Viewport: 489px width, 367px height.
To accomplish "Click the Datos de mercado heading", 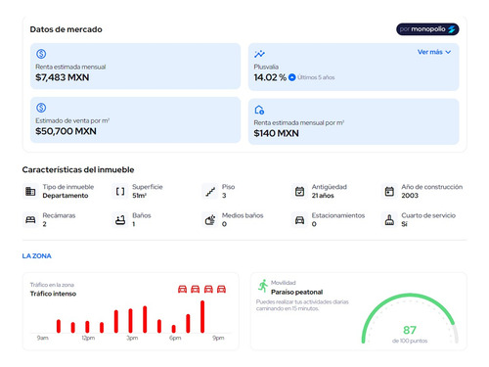I will coord(66,29).
